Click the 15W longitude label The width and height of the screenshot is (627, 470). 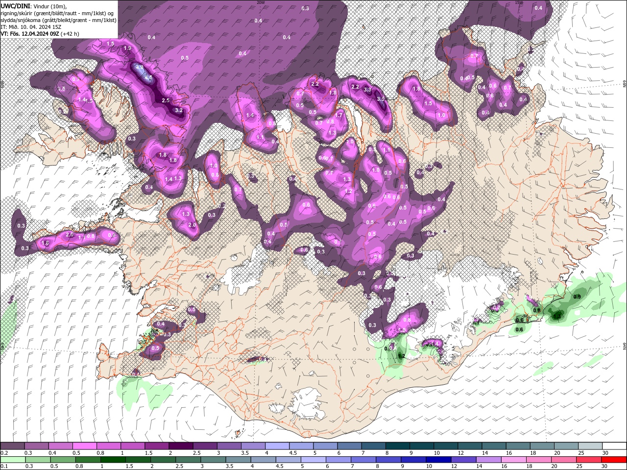519,2
